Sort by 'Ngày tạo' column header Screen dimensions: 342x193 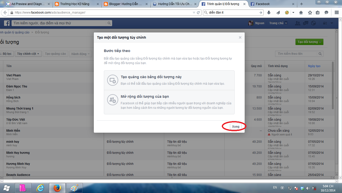coord(314,66)
